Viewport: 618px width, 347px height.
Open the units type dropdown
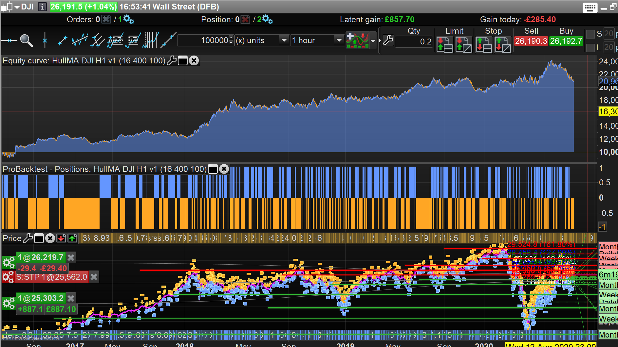(284, 41)
